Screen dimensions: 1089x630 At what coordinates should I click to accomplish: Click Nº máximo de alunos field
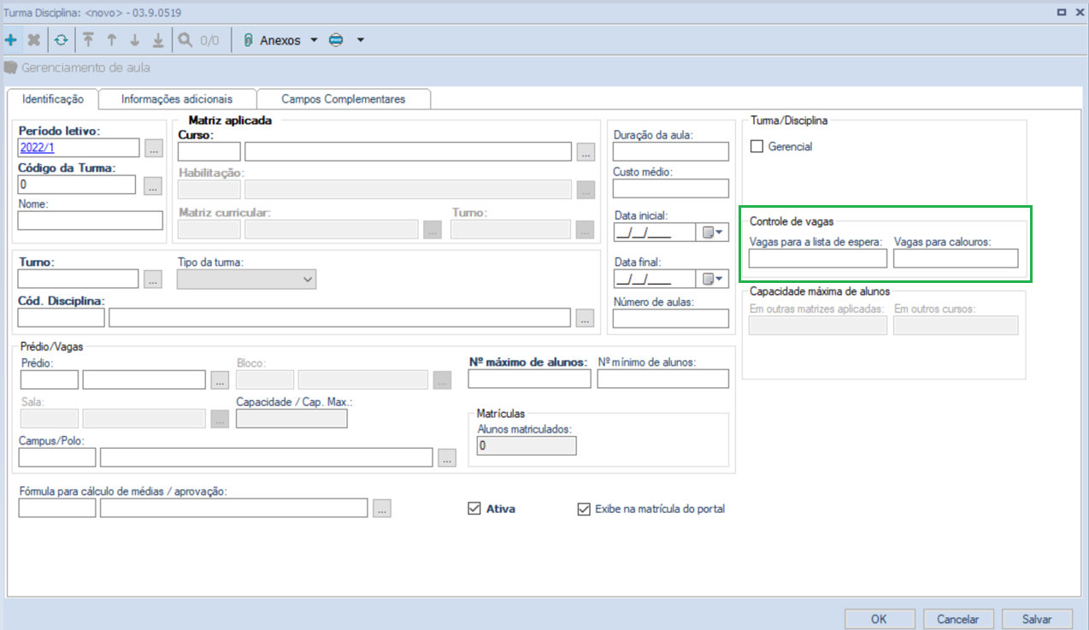point(530,379)
